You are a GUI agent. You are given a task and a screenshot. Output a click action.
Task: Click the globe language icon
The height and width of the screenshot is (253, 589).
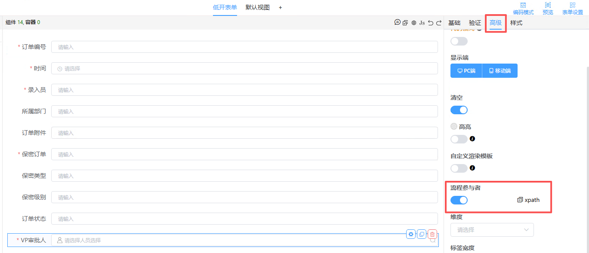point(414,23)
